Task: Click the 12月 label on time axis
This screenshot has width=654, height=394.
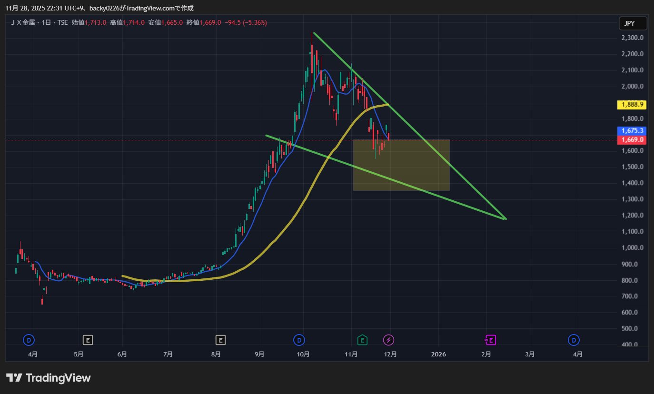Action: [390, 355]
